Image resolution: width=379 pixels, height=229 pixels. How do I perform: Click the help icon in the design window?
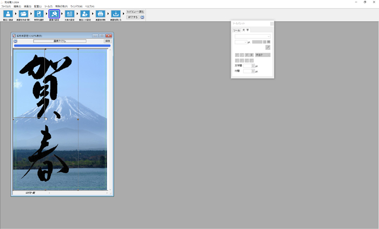[x=16, y=41]
